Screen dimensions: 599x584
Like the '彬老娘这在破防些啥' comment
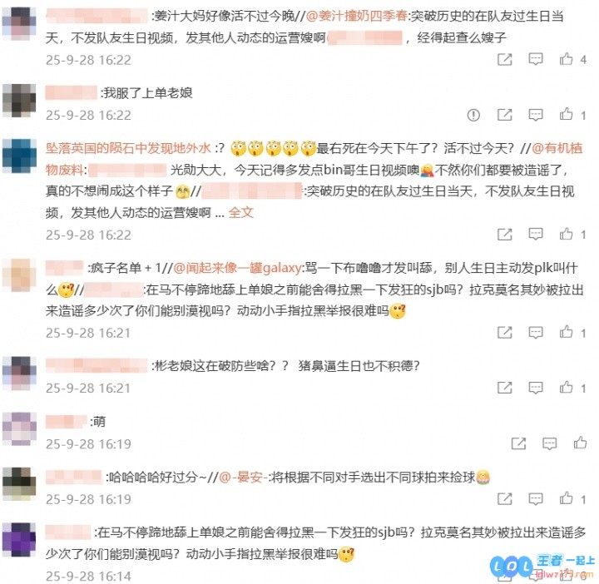(x=567, y=388)
